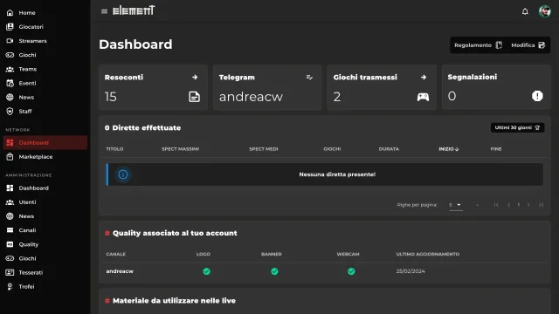559x314 pixels.
Task: Click the Quality icon in the sidebar
Action: pyautogui.click(x=10, y=244)
